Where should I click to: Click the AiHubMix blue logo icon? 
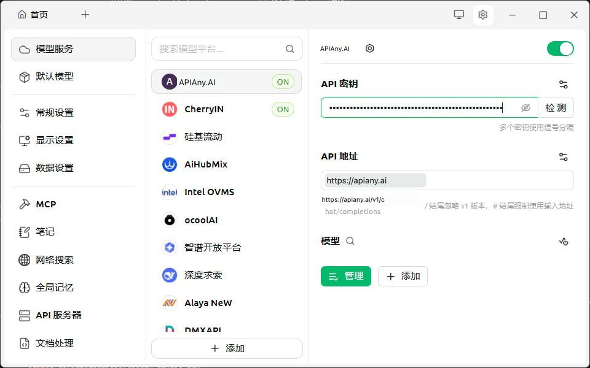tap(170, 164)
